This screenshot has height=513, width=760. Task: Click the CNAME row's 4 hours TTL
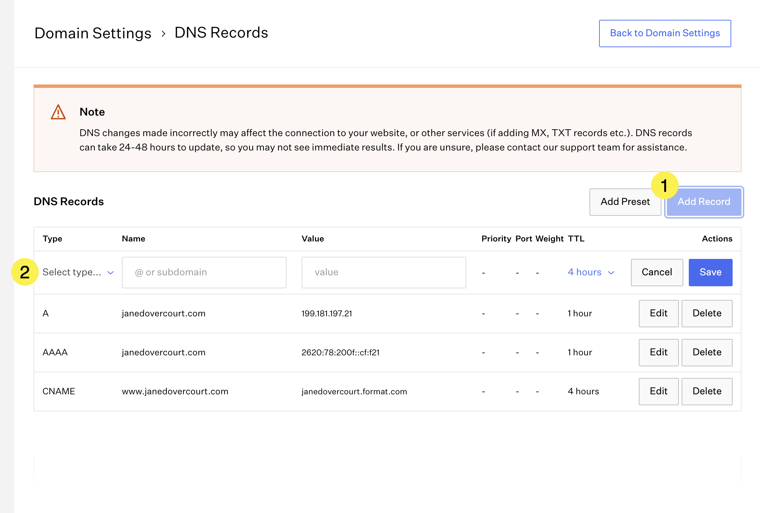coord(583,391)
